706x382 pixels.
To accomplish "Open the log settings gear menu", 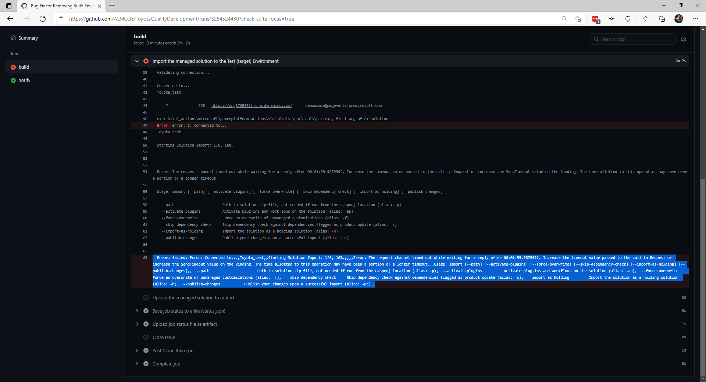I will pos(684,39).
